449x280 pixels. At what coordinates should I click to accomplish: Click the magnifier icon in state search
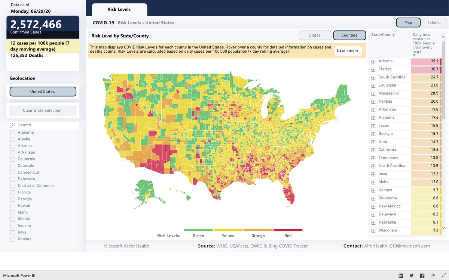(13, 125)
